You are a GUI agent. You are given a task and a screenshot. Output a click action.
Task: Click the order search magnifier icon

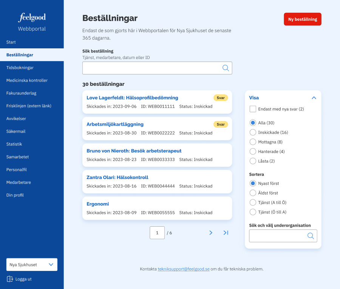click(x=226, y=68)
